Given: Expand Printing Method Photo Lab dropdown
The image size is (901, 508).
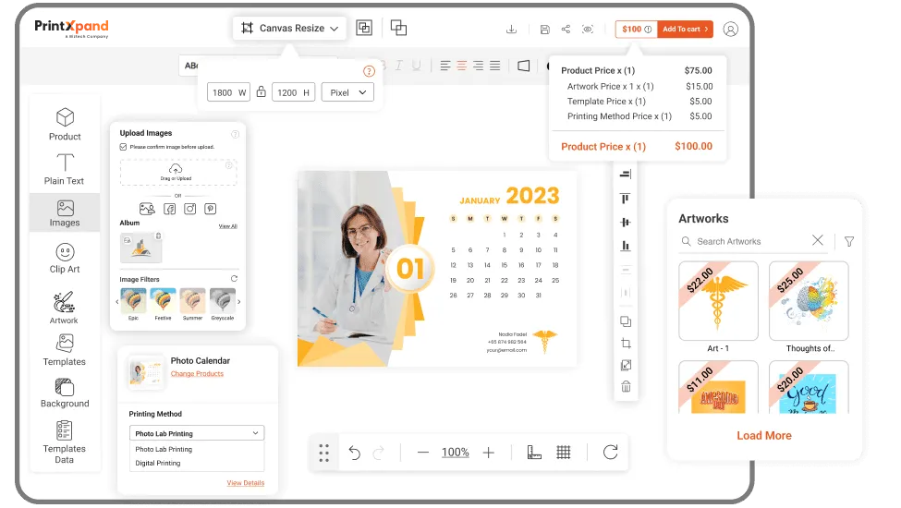Looking at the screenshot, I should point(197,433).
